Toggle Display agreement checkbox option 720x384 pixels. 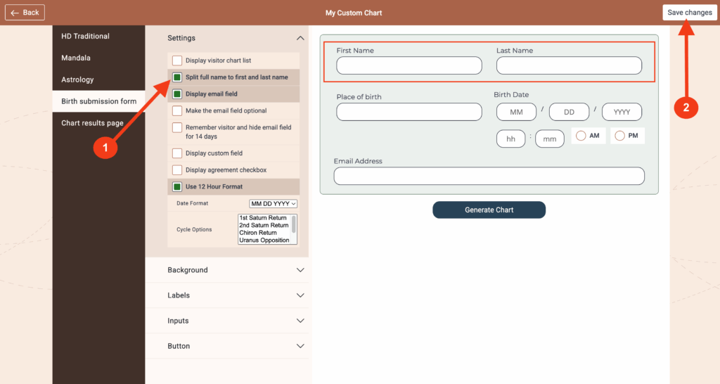pyautogui.click(x=177, y=170)
